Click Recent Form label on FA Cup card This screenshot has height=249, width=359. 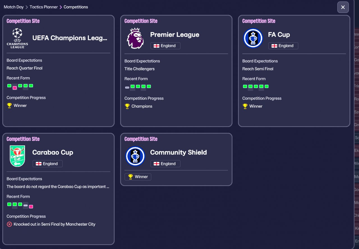(x=254, y=79)
